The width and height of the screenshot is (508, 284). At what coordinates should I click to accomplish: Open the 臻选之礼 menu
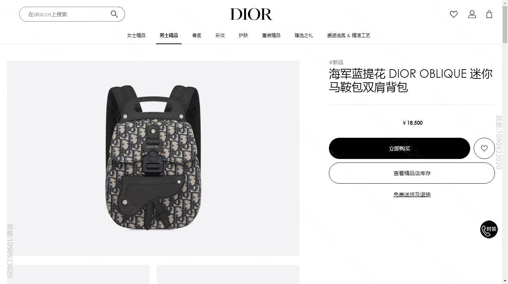304,35
